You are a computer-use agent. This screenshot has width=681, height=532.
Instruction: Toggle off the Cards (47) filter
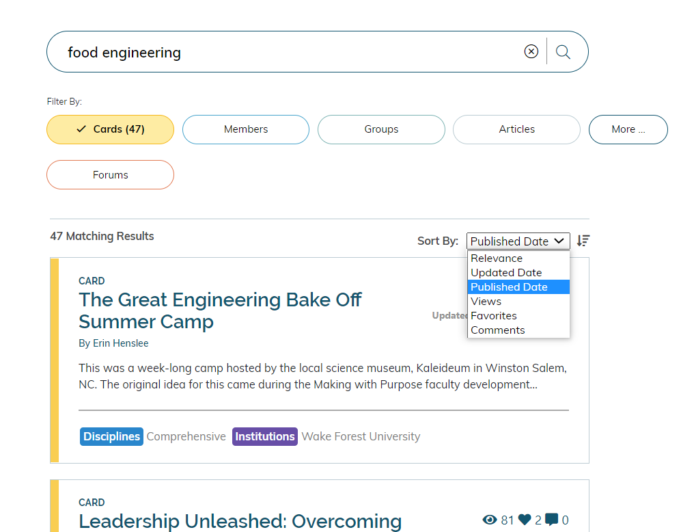[111, 129]
